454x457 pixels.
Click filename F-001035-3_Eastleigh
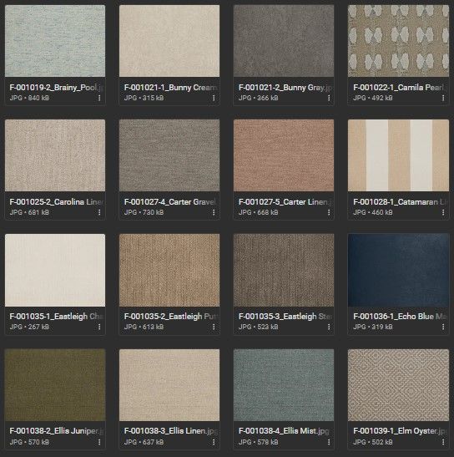click(x=285, y=317)
